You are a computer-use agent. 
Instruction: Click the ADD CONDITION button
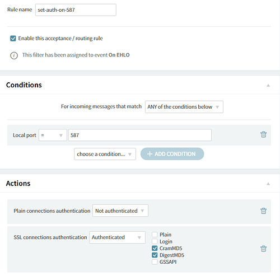point(172,154)
